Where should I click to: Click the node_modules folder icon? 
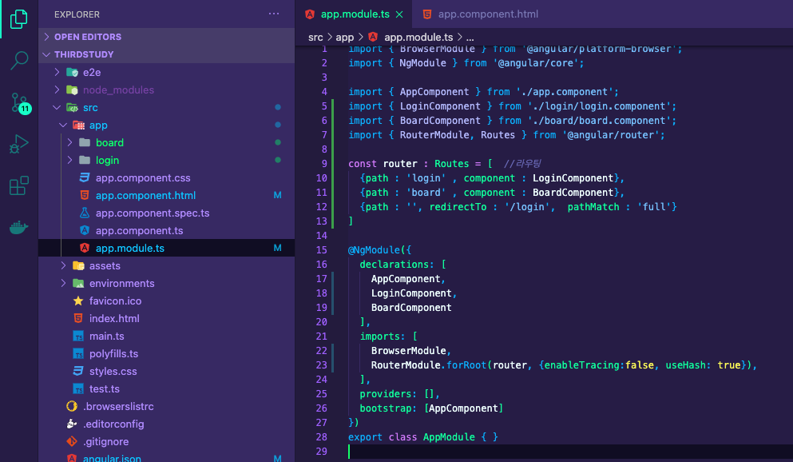(73, 90)
